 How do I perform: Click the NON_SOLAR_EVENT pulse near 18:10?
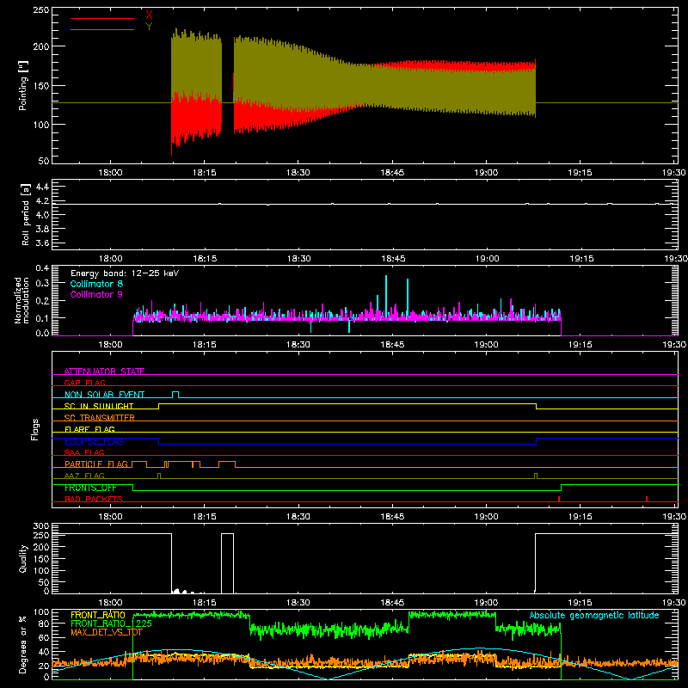click(x=175, y=395)
